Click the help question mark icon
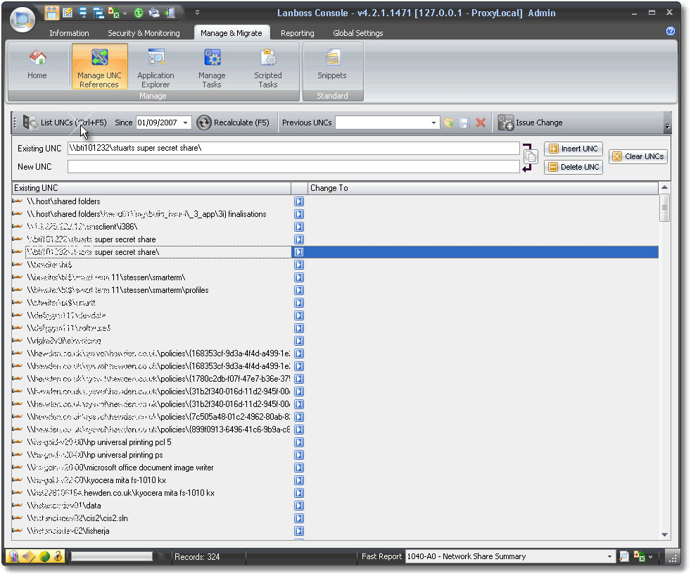The height and width of the screenshot is (576, 691). click(670, 32)
